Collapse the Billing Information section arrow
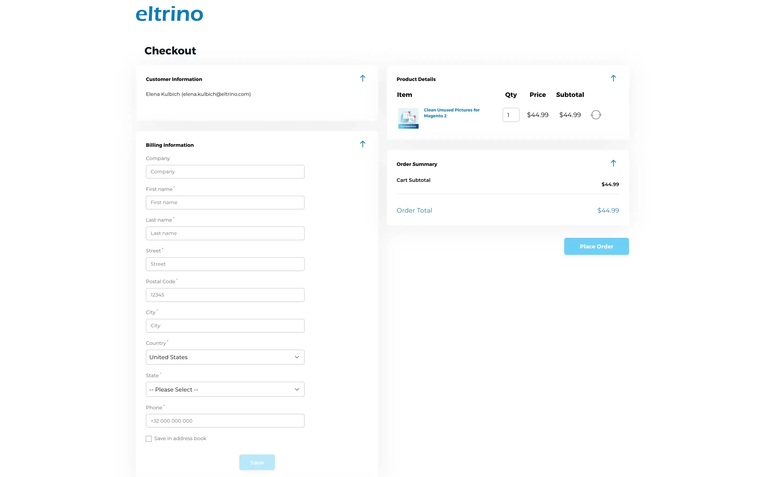Screen dimensions: 765x477 [363, 144]
